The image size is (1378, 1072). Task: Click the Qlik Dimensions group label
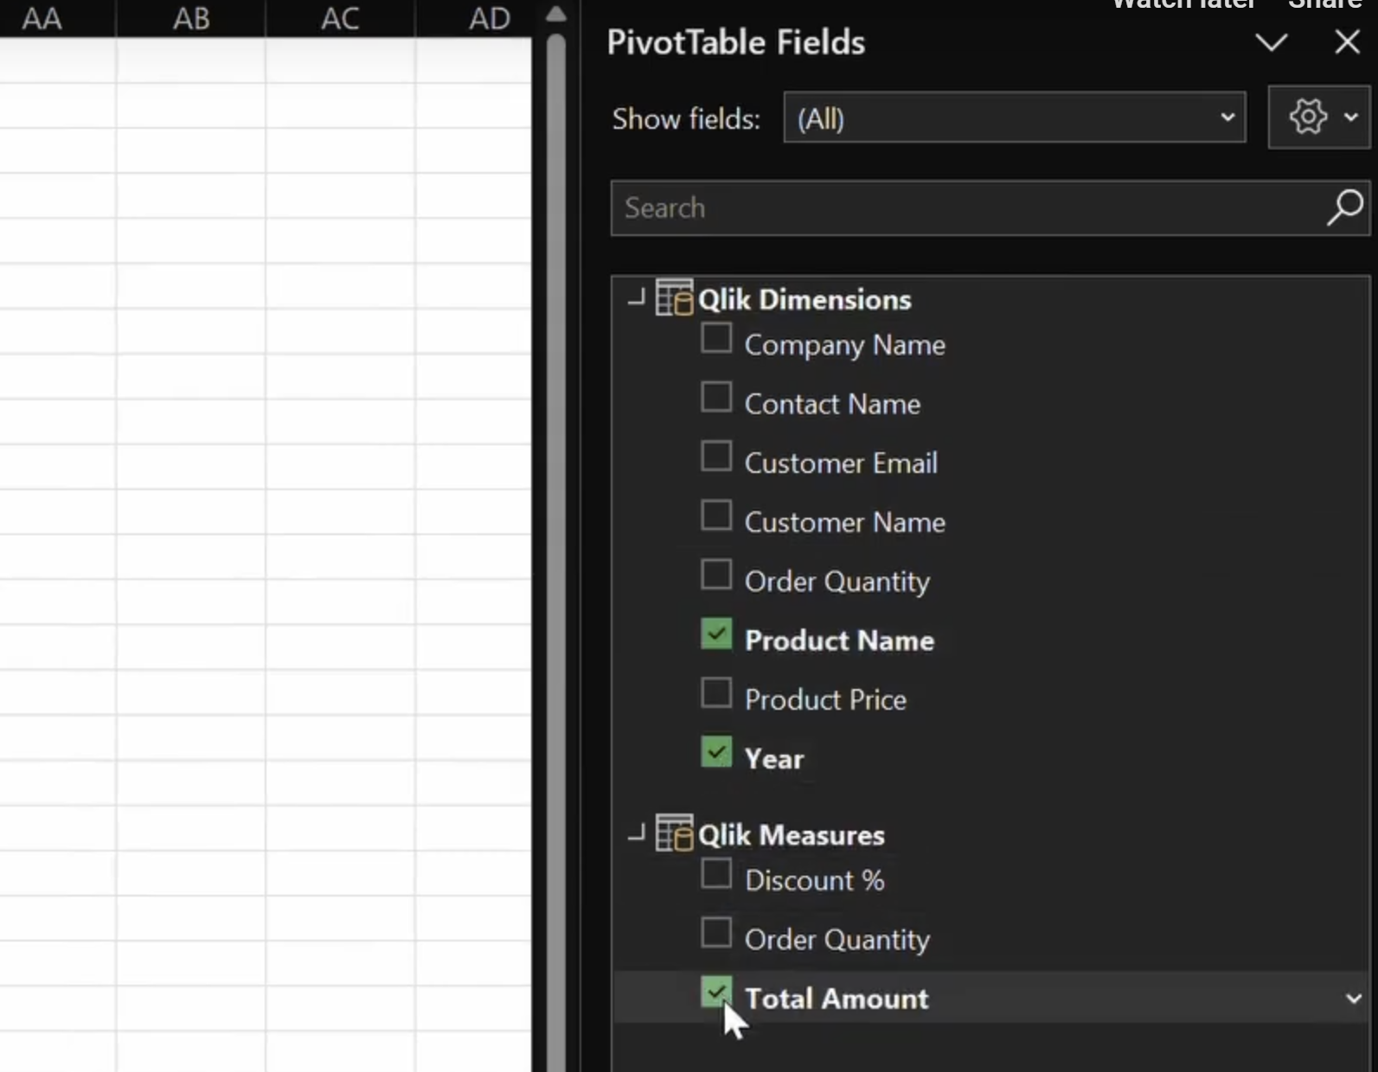point(804,299)
